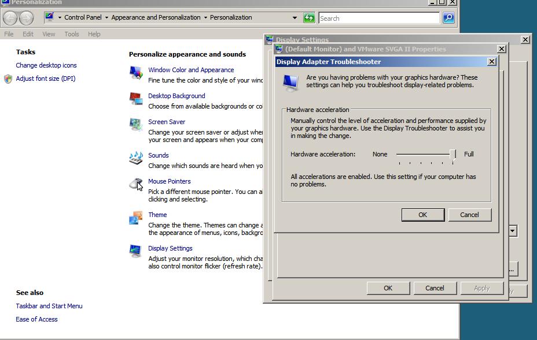537x340 pixels.
Task: Open the File menu
Action: pos(9,34)
